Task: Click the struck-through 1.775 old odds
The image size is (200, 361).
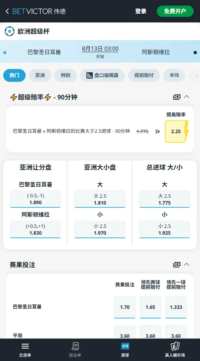Action: [142, 132]
